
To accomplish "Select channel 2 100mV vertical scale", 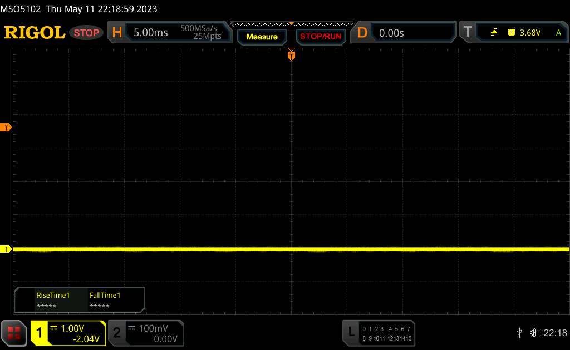I will [154, 328].
